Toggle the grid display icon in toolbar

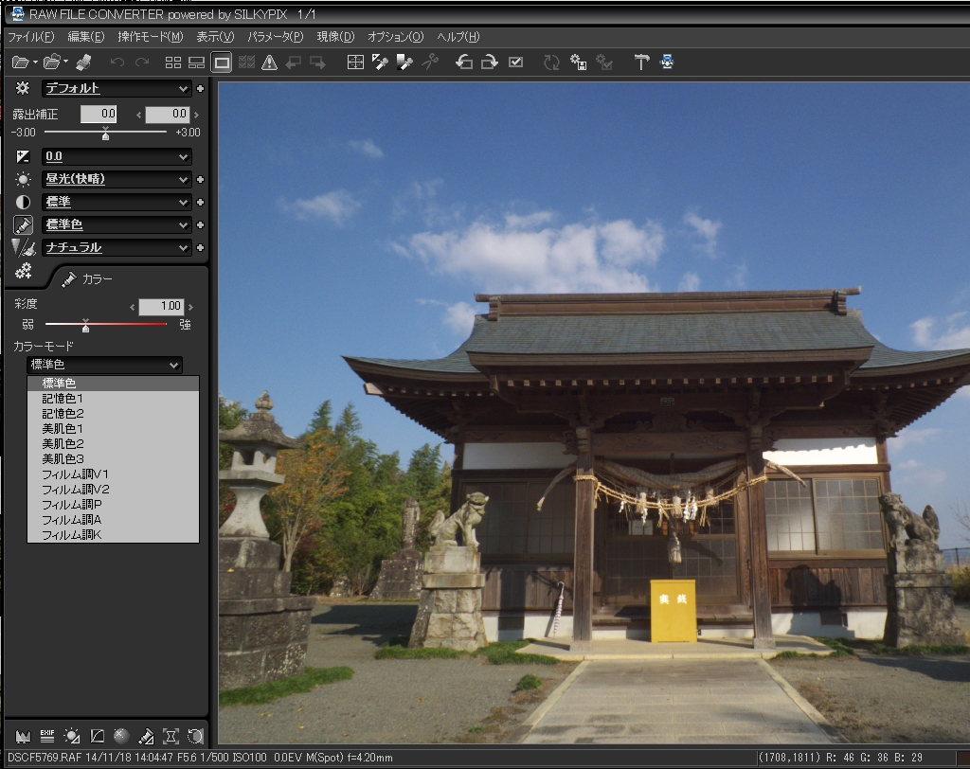tap(355, 63)
